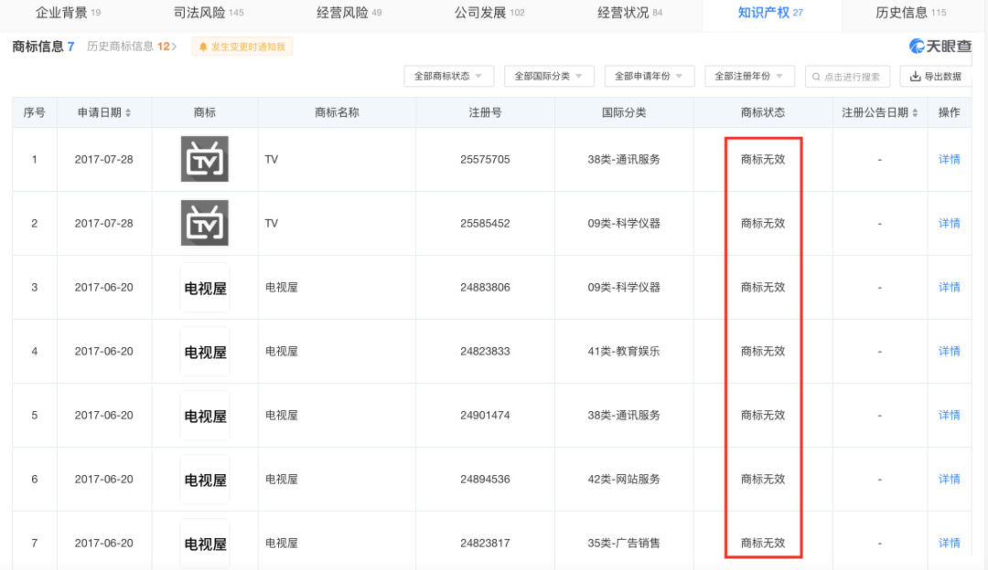Expand the 全部国际分类 dropdown
This screenshot has width=988, height=570.
pyautogui.click(x=549, y=76)
